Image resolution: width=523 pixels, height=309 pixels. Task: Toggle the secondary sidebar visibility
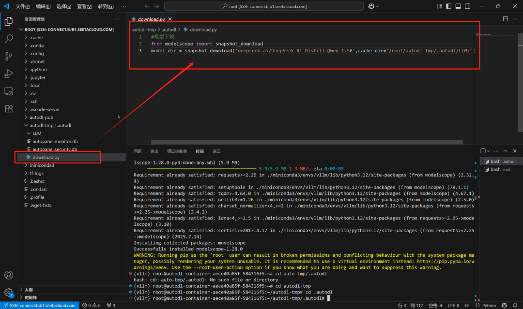coord(468,6)
